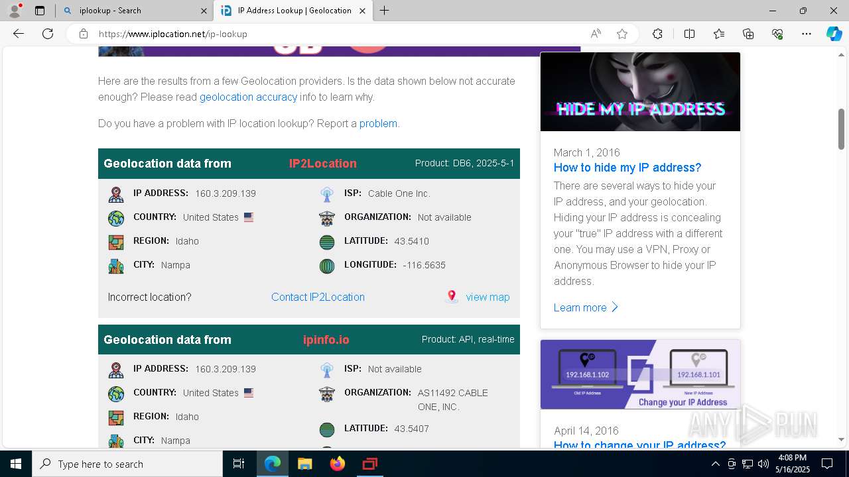Screen dimensions: 849x477
Task: Open Browser essentials
Action: (777, 34)
